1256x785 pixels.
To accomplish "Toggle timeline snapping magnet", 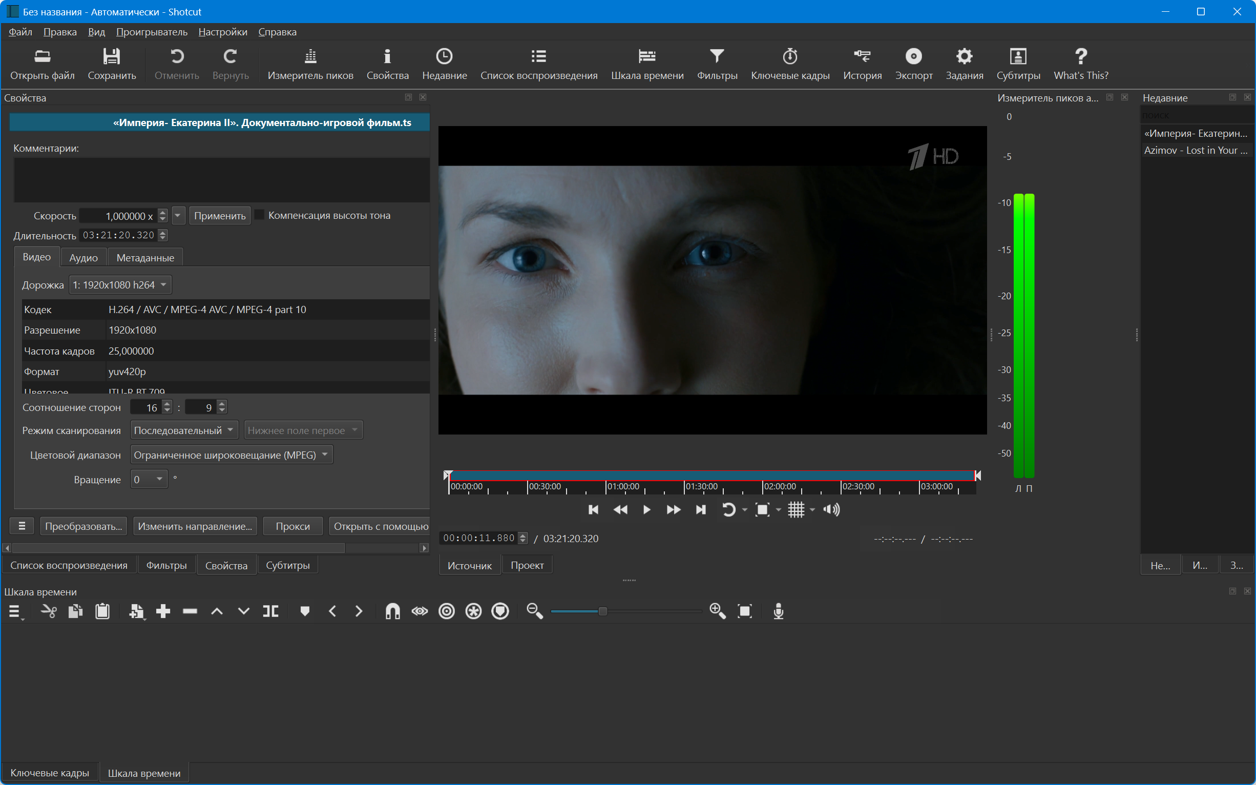I will (392, 611).
